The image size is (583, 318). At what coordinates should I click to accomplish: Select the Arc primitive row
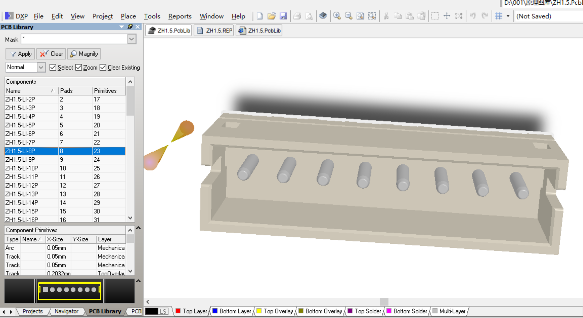pos(65,248)
